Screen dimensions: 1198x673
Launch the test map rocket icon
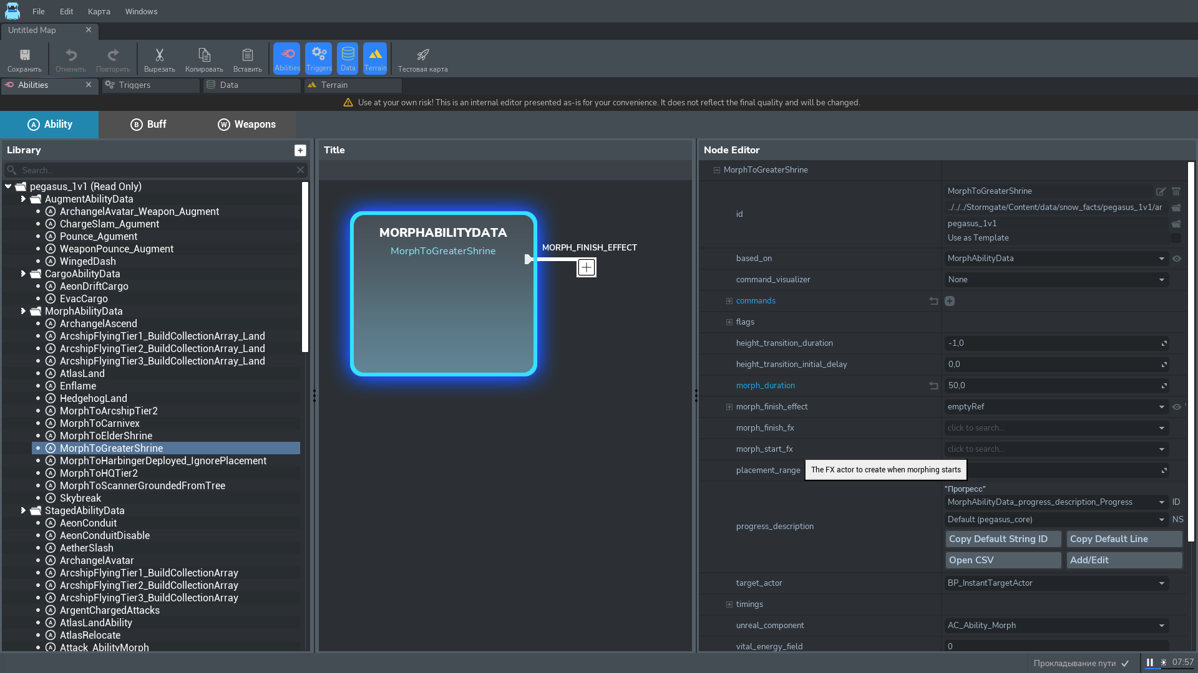422,59
